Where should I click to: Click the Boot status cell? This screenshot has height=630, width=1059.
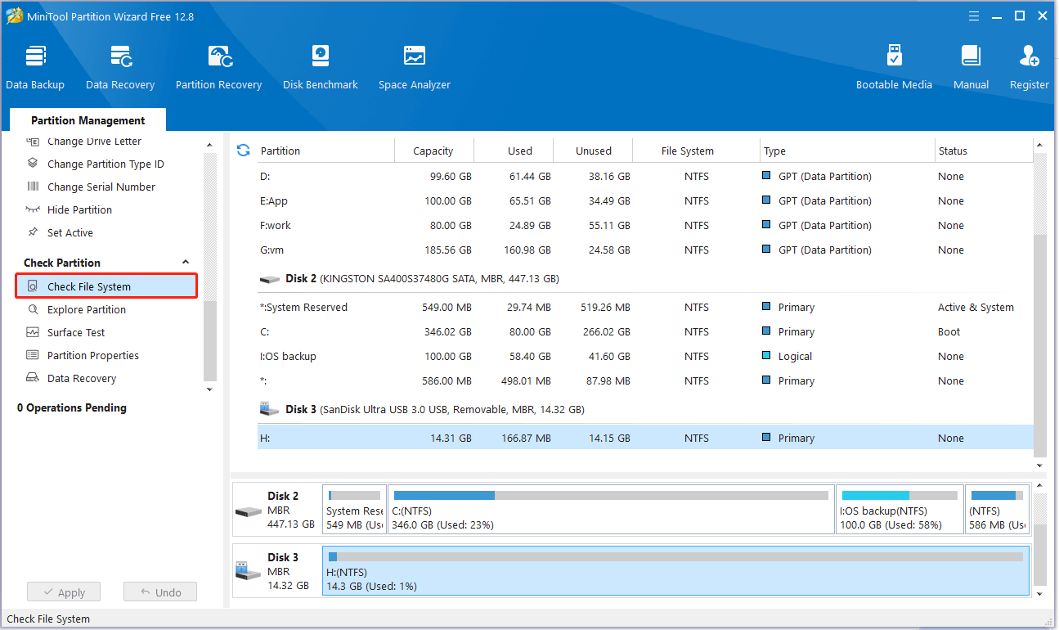coord(949,331)
